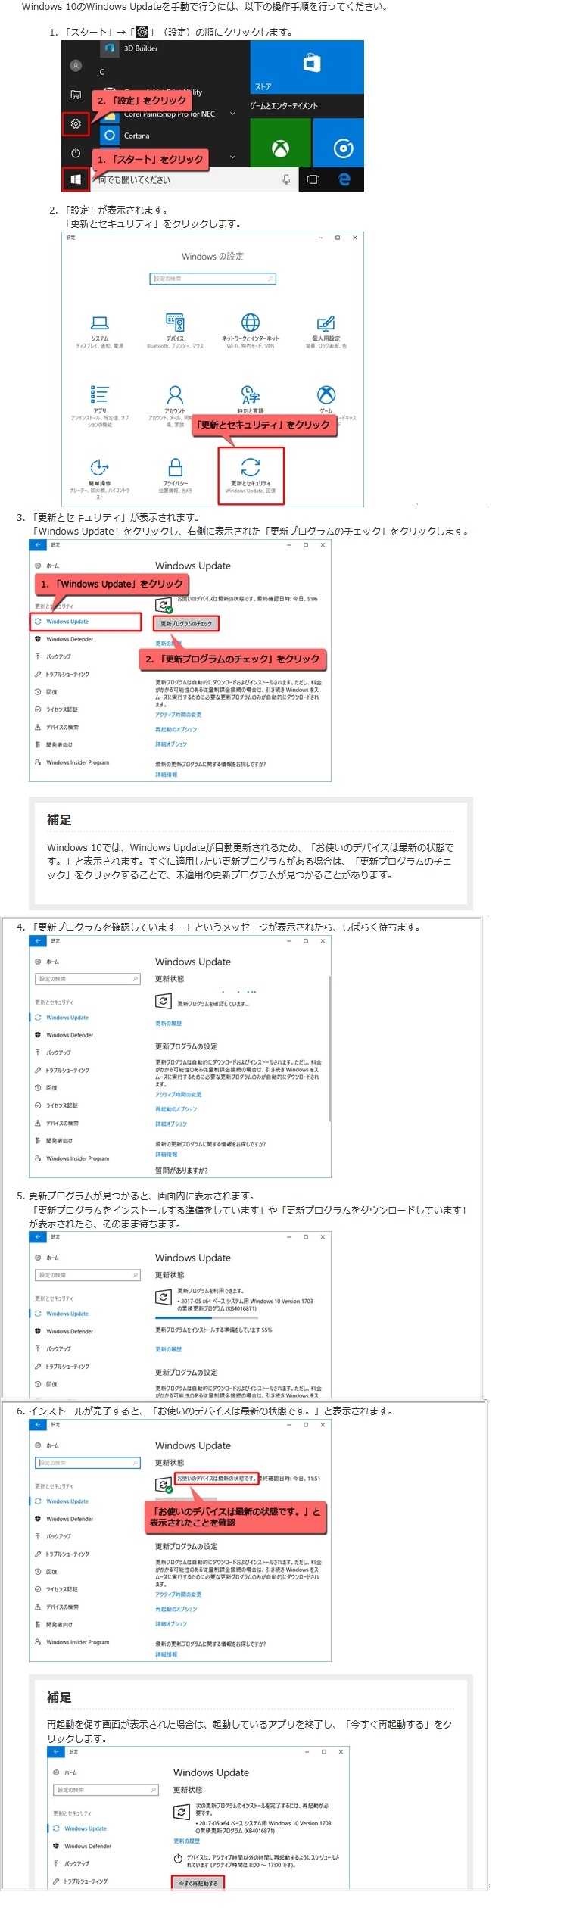Click the microphone icon in the Cortana search box
The height and width of the screenshot is (1911, 564).
point(285,179)
